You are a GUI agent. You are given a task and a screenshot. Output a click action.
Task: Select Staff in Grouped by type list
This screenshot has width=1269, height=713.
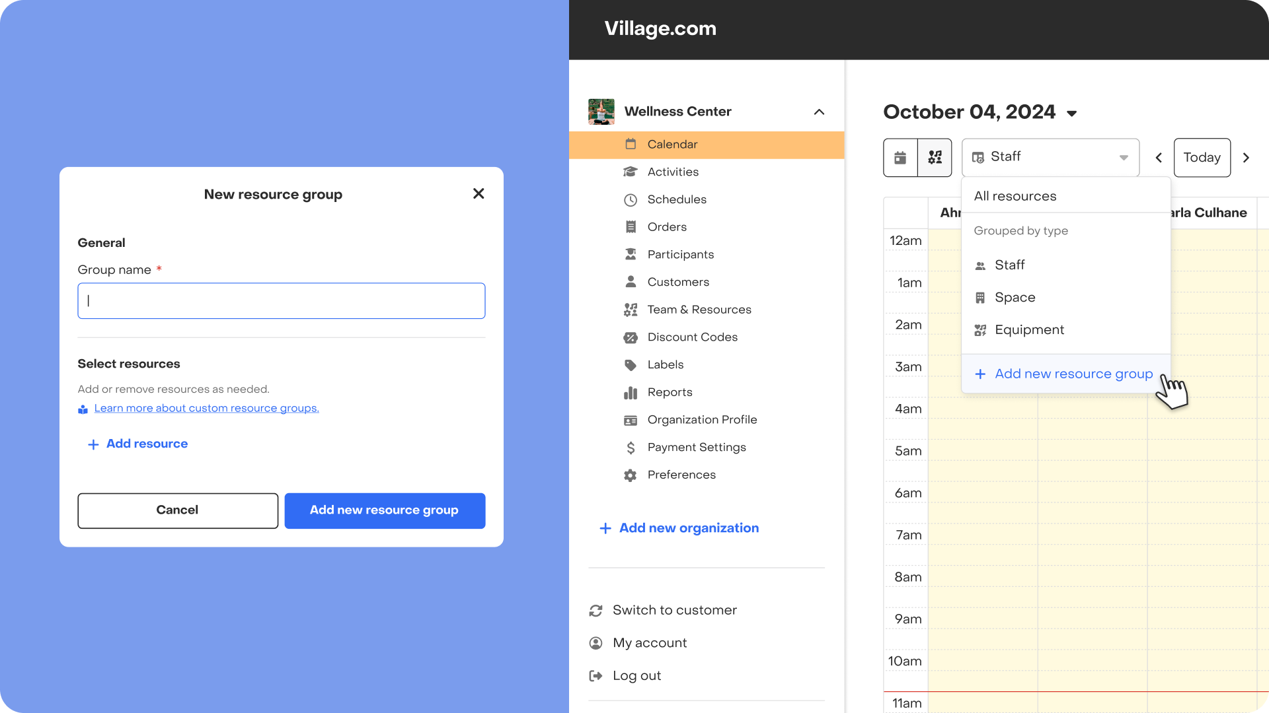coord(1065,265)
